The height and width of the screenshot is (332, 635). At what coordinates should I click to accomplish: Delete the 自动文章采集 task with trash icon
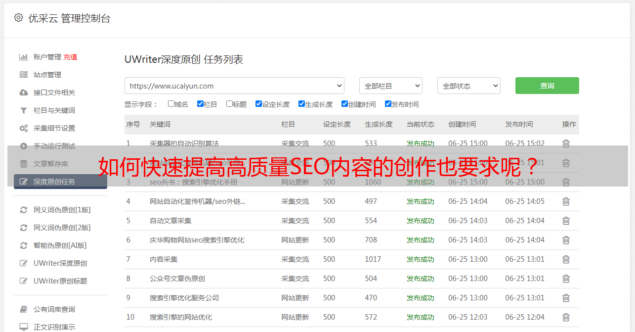[x=566, y=221]
